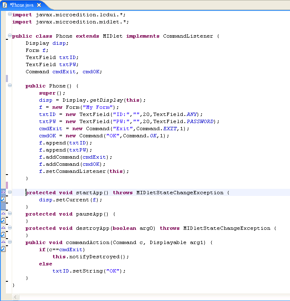
Task: Click 'startApp' in the method signature
Action: 89,193
